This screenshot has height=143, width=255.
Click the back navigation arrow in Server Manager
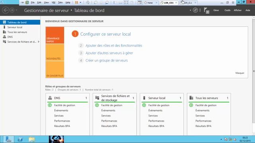(x=6, y=10)
